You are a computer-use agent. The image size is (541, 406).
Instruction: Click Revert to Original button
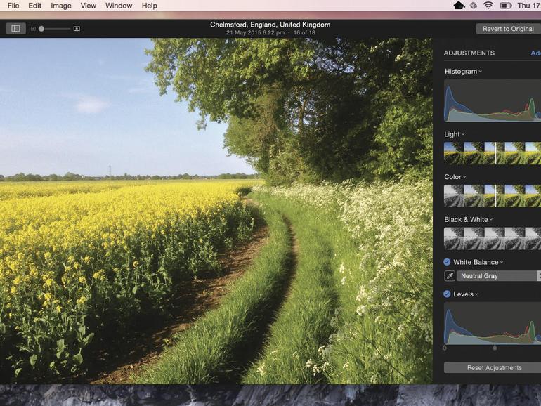coord(508,29)
